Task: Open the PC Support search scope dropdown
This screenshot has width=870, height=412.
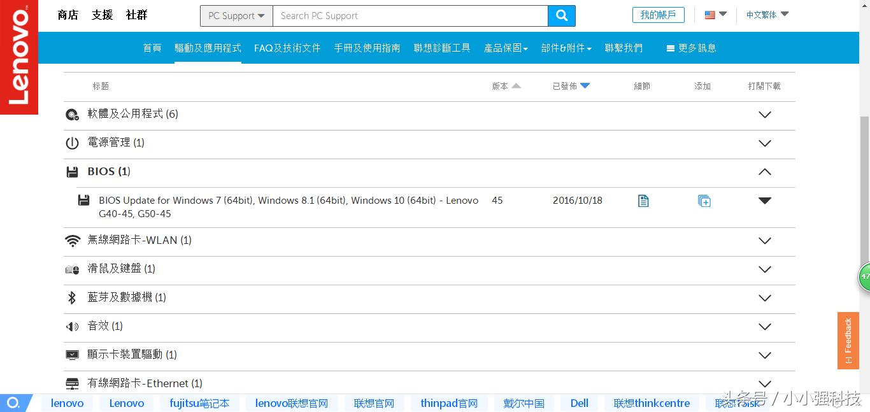Action: pos(236,15)
